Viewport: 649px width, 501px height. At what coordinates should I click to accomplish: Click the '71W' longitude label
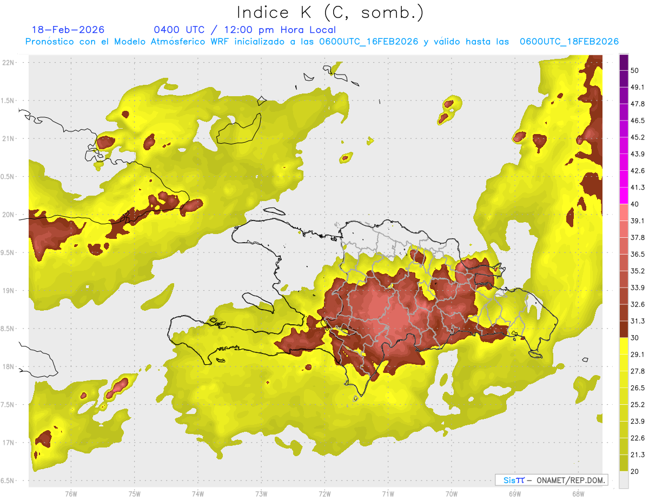pyautogui.click(x=388, y=494)
